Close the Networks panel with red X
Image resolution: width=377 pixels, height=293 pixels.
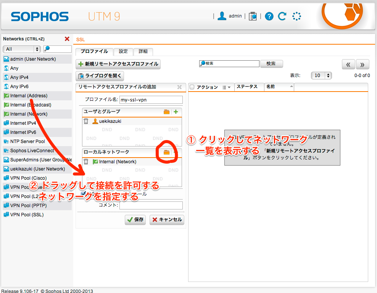pos(67,39)
